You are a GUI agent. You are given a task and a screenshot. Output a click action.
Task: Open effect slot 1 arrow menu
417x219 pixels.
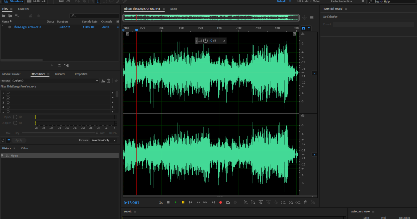pos(112,93)
